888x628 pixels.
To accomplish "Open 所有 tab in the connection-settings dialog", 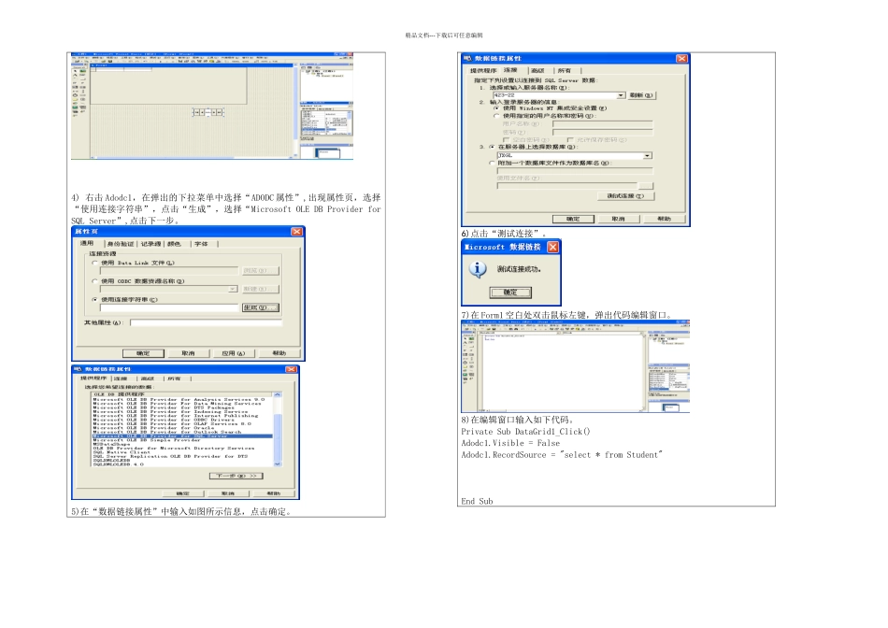I will tap(566, 71).
